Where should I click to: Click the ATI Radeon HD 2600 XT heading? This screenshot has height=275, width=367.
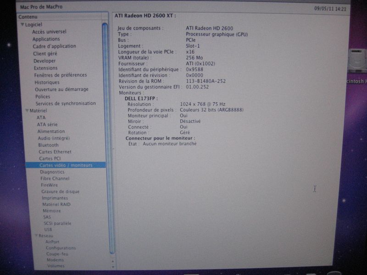pos(145,16)
